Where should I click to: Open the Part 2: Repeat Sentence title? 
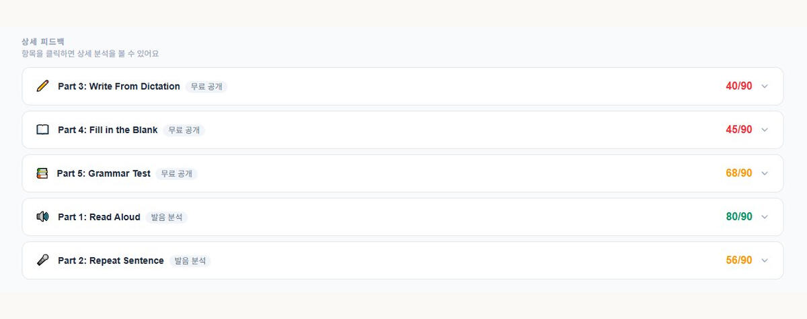click(x=111, y=261)
